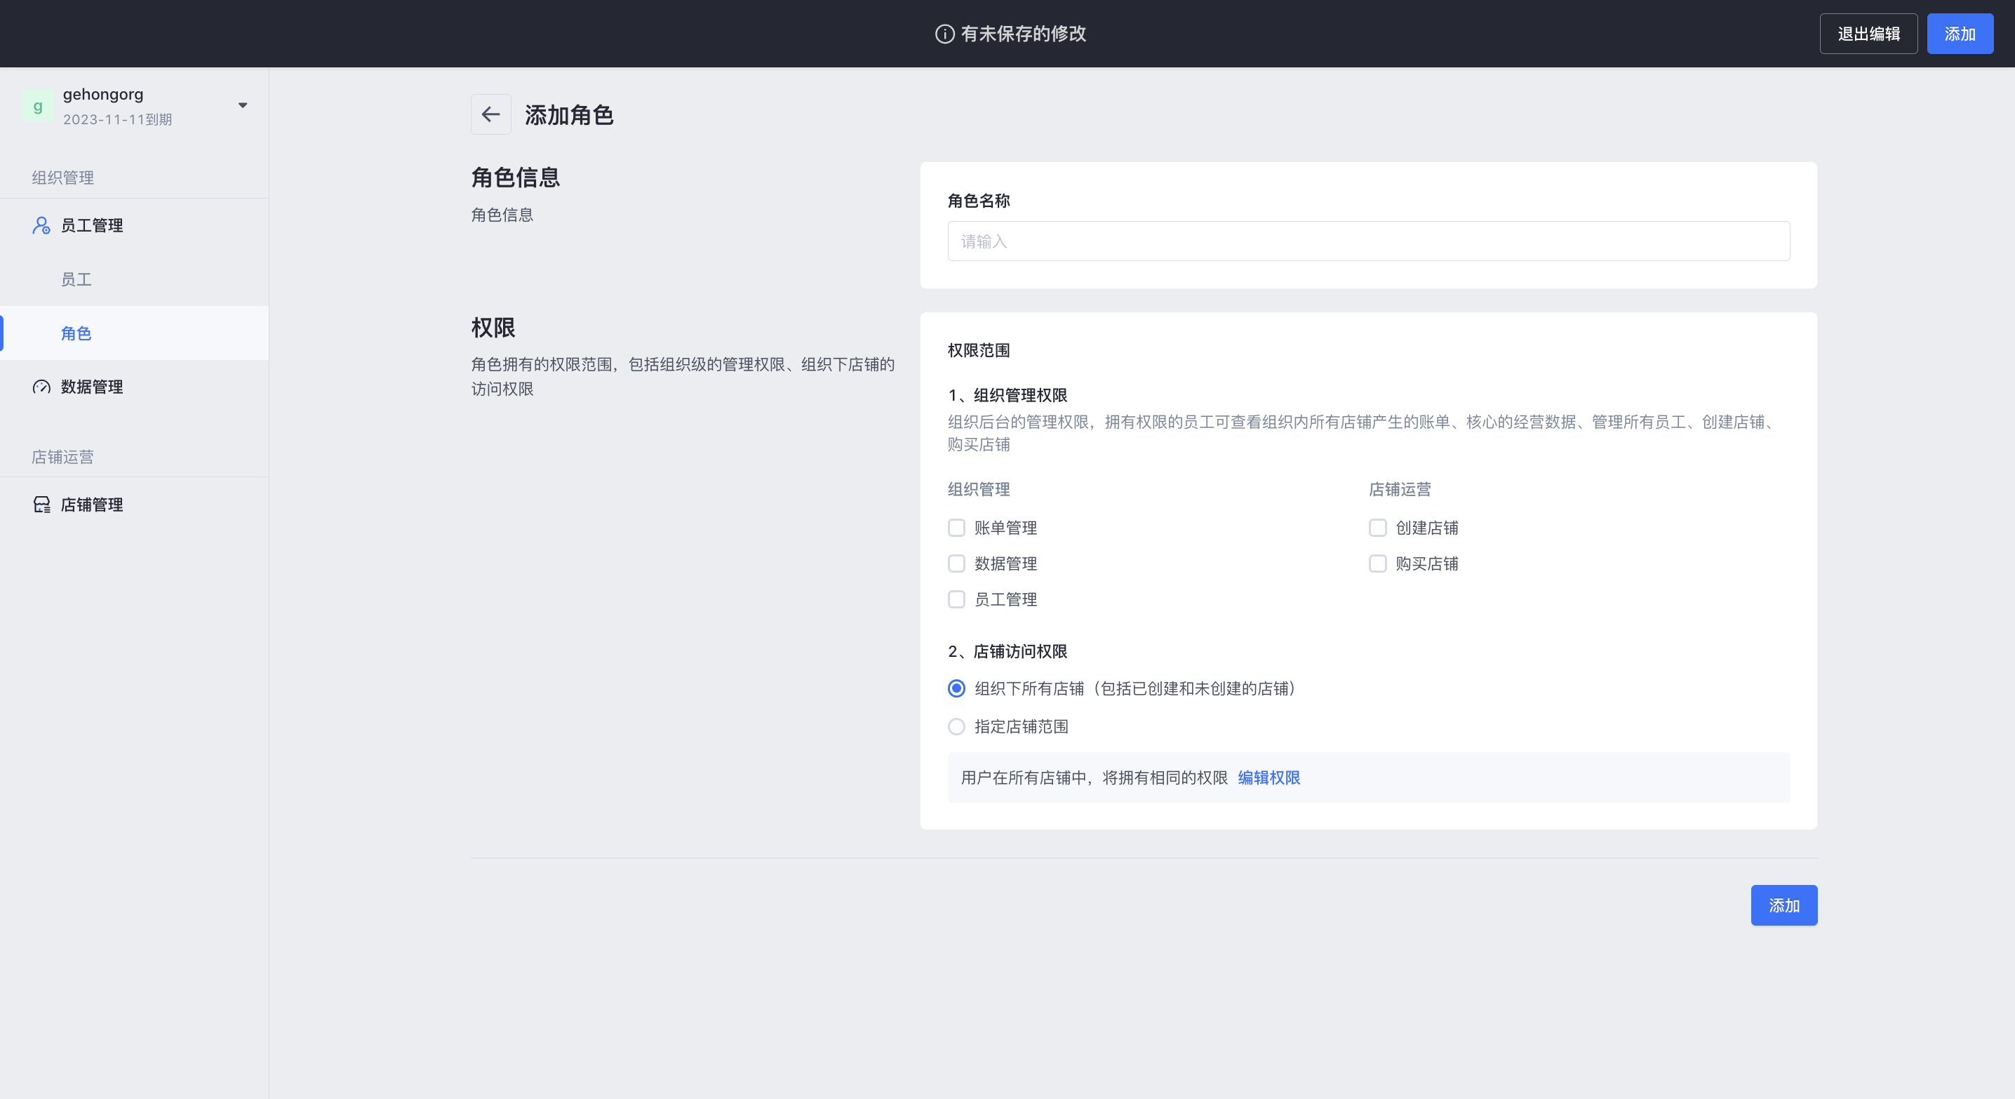
Task: Select the all stores under organization radio button
Action: (x=956, y=688)
